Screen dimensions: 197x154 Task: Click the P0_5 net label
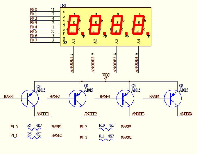[33, 31]
